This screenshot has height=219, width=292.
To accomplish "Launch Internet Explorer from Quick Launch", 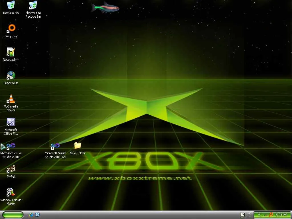I will click(x=31, y=215).
